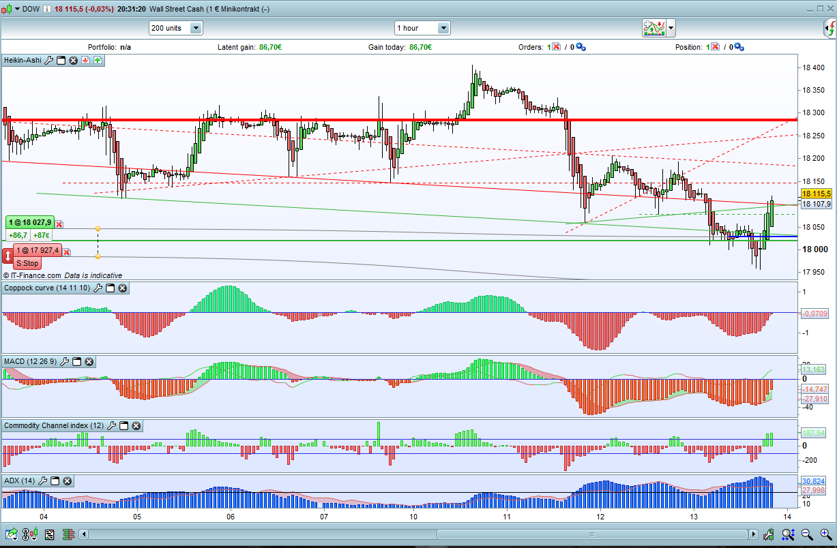Zoom in the chart
Screen dimensions: 837x548
pos(825,534)
